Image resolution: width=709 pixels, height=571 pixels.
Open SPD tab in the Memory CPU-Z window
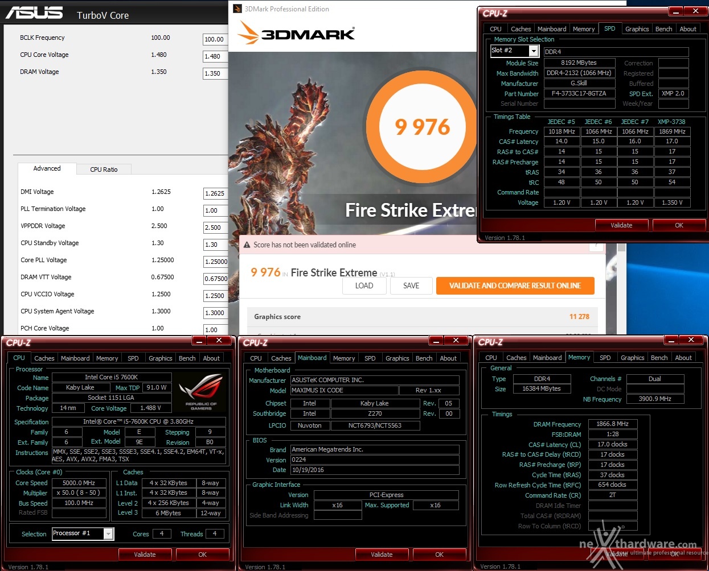point(605,358)
